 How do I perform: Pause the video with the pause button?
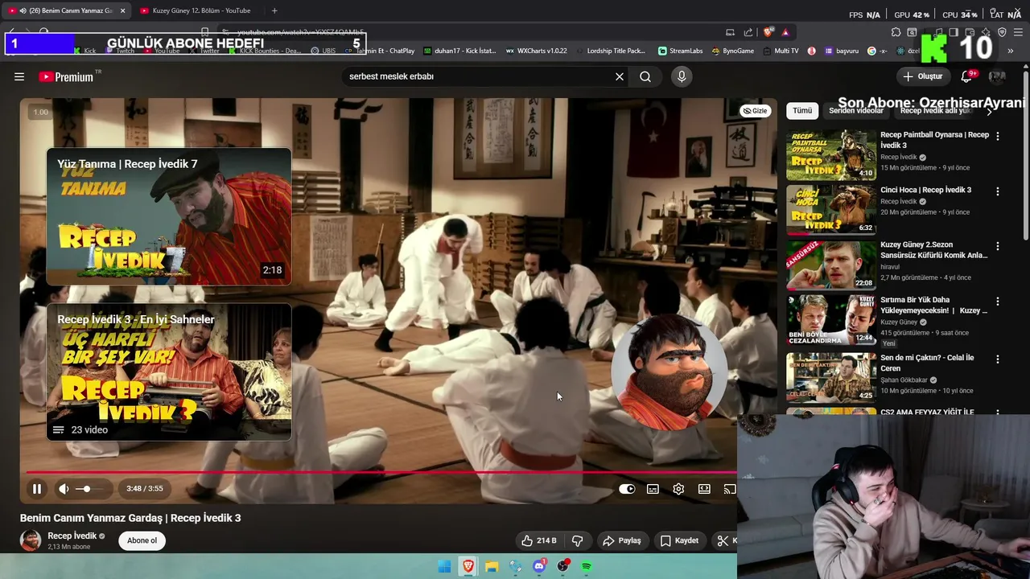click(37, 489)
